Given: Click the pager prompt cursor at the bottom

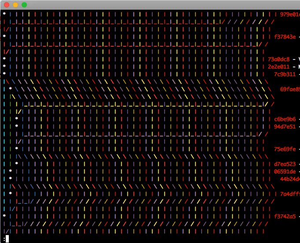Looking at the screenshot, I should pyautogui.click(x=7, y=239).
